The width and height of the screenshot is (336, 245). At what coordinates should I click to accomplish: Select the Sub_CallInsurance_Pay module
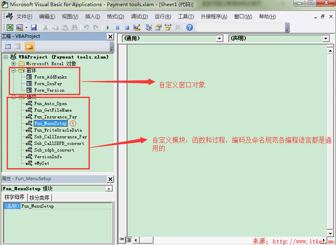[61, 137]
